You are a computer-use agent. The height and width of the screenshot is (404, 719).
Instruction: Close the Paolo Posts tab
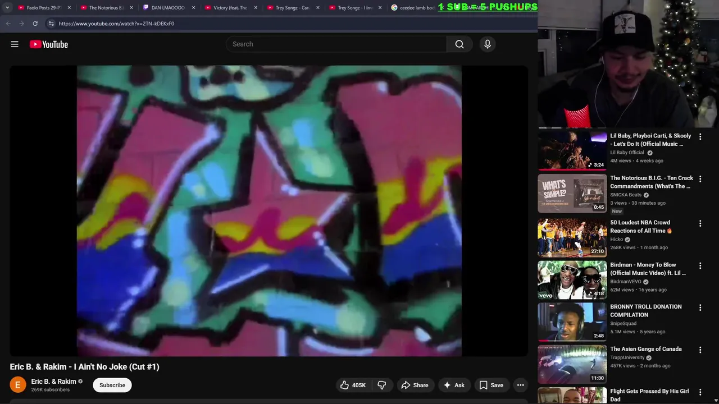tap(70, 8)
